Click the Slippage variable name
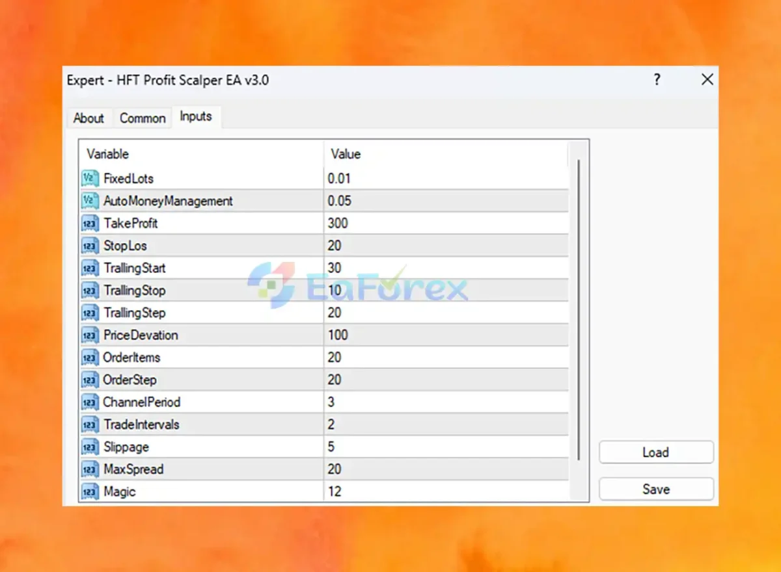This screenshot has height=572, width=781. (x=126, y=447)
